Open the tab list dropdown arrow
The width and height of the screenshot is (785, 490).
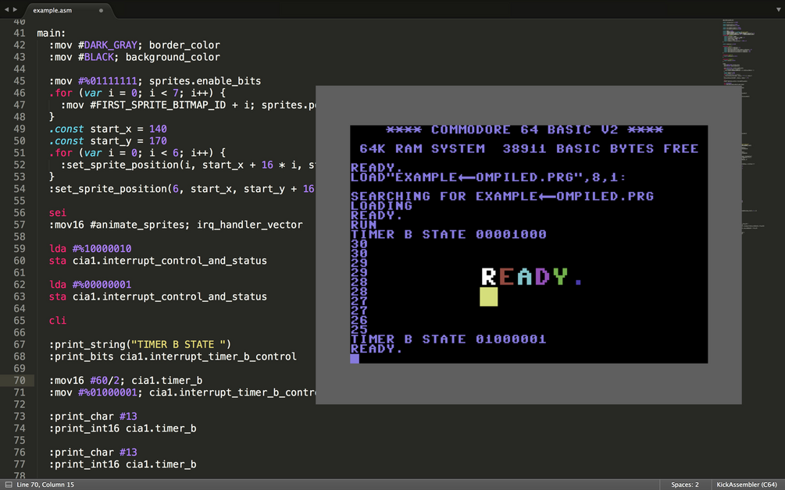click(x=779, y=10)
